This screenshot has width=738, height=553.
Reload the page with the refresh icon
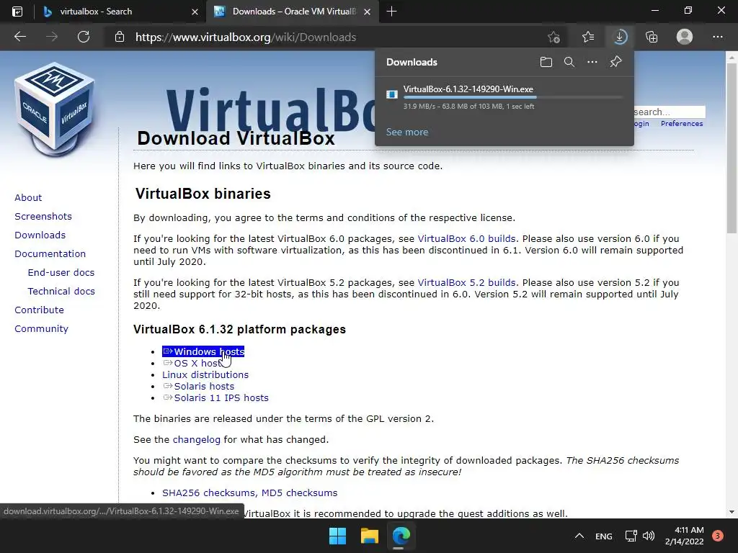click(x=84, y=37)
